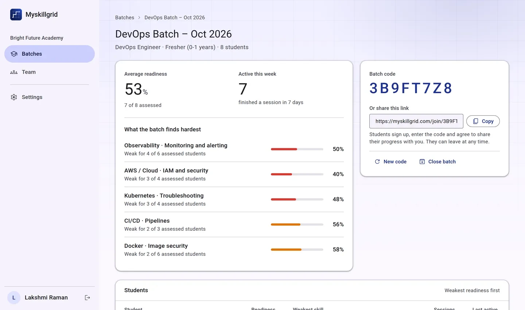This screenshot has width=525, height=310.
Task: Click the gear icon beside Settings
Action: 14,97
